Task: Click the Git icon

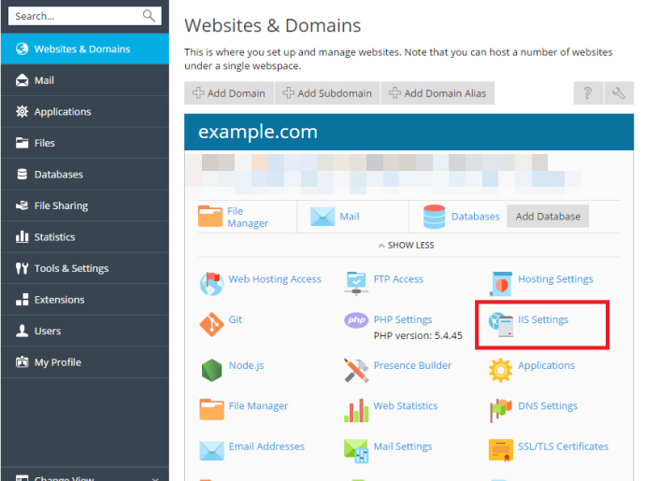Action: point(212,324)
